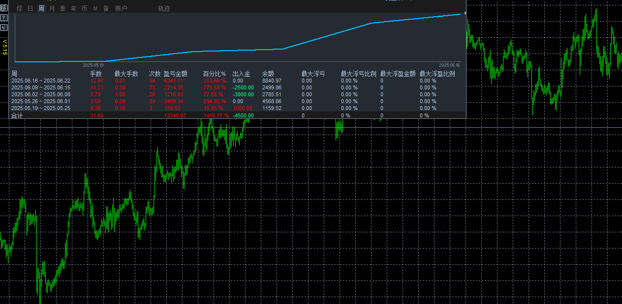Image resolution: width=622 pixels, height=304 pixels.
Task: Click profit value 2214.35
Action: pos(174,87)
